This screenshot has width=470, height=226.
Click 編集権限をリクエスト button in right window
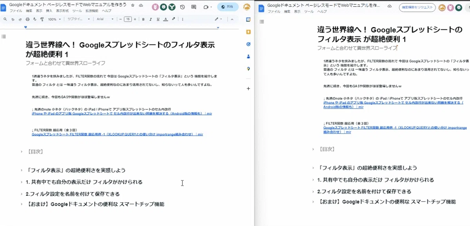[417, 7]
